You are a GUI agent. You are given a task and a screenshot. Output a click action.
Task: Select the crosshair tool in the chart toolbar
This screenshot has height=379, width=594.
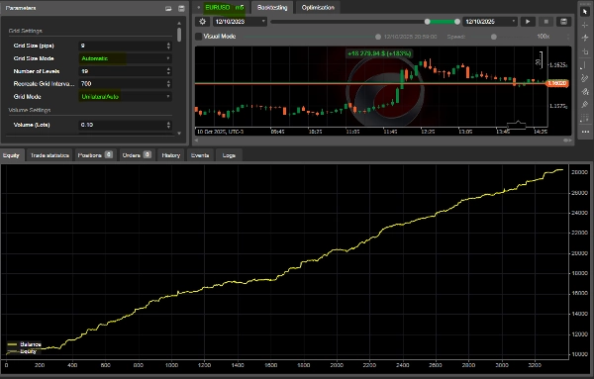point(585,25)
